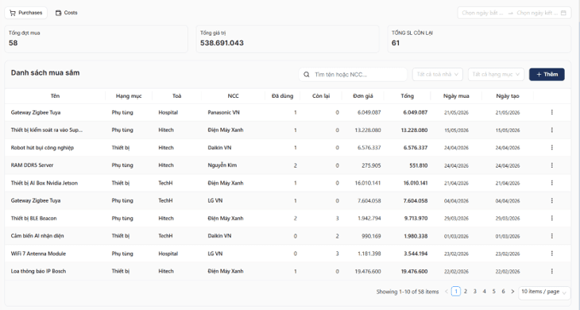Go to page 2
This screenshot has height=310, width=580.
coord(466,292)
